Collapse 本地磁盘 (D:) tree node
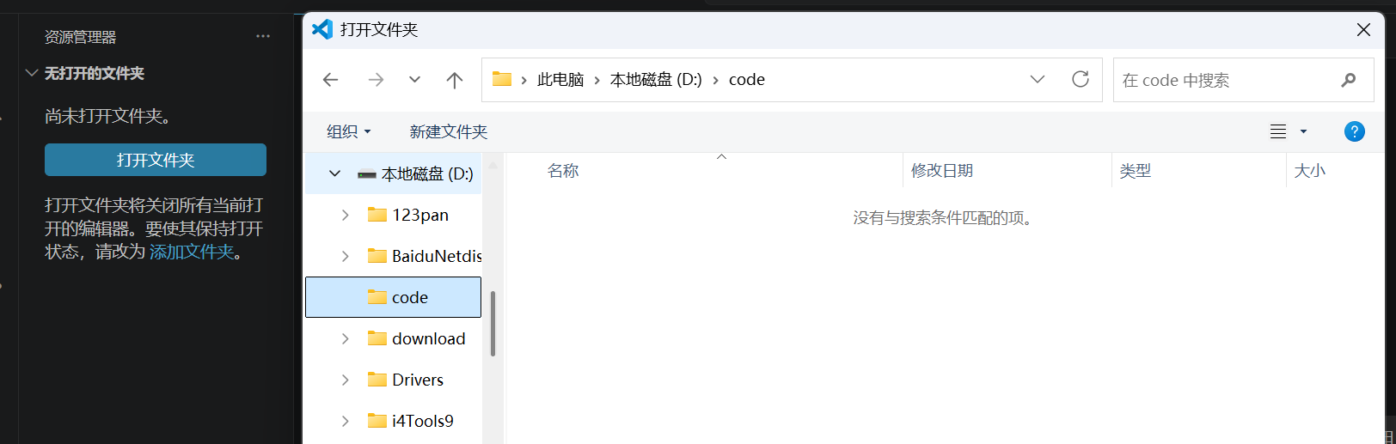1396x444 pixels. coord(334,173)
